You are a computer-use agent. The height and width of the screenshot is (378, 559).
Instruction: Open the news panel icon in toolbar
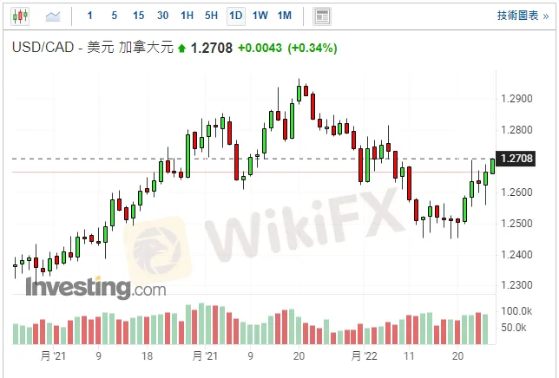pos(322,16)
